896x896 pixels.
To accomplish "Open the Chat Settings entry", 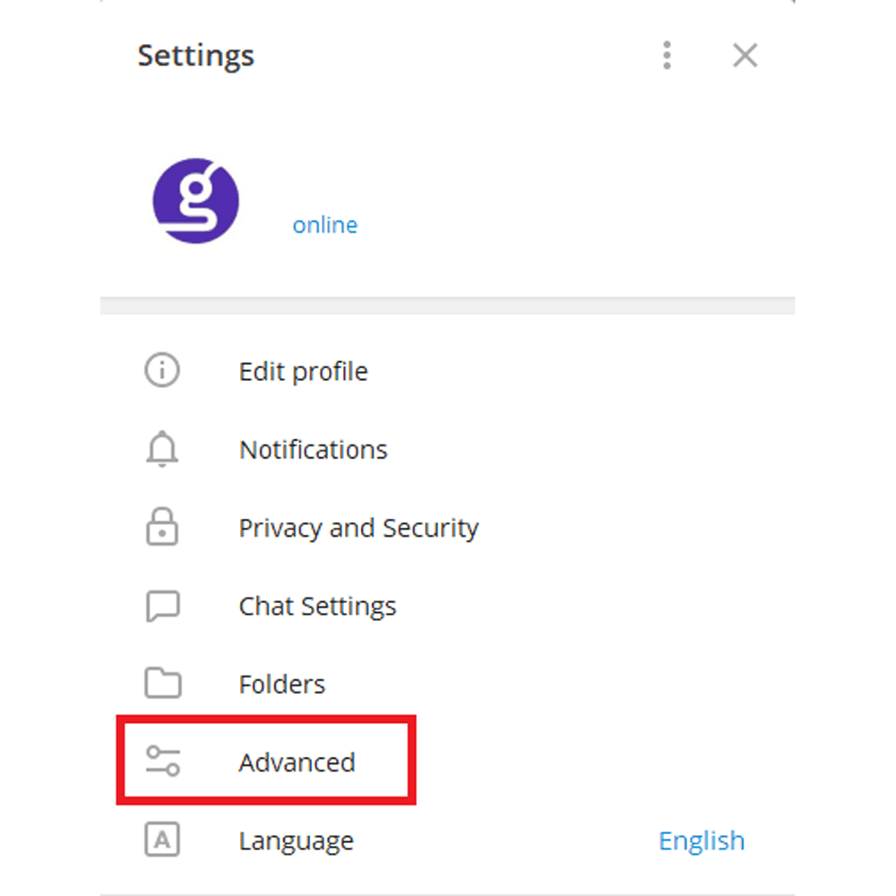I will coord(317,607).
